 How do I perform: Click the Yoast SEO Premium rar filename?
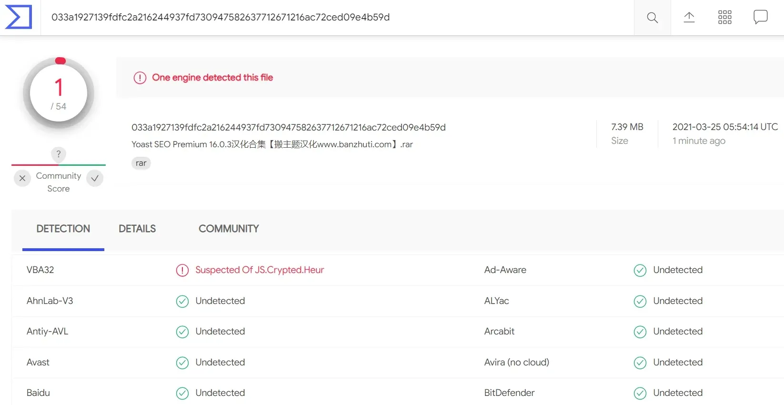click(272, 144)
